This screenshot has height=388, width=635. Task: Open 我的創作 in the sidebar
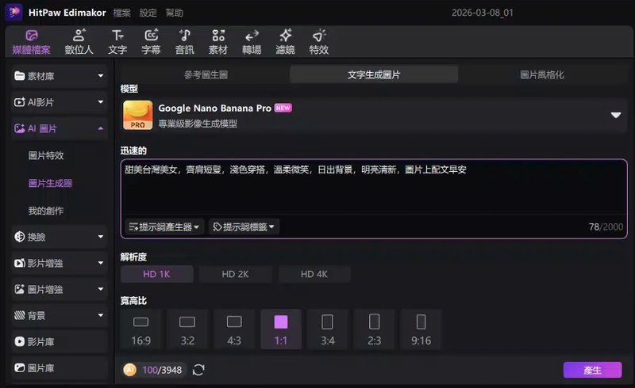[46, 211]
